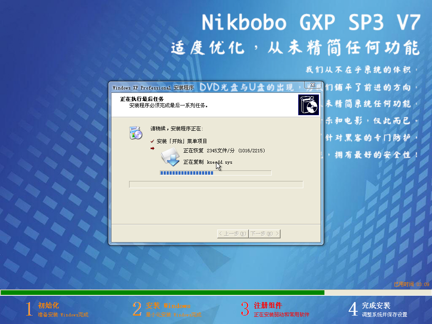432x324 pixels.
Task: Click the slogan 适度优化，从未精简任何功能
Action: pos(295,48)
